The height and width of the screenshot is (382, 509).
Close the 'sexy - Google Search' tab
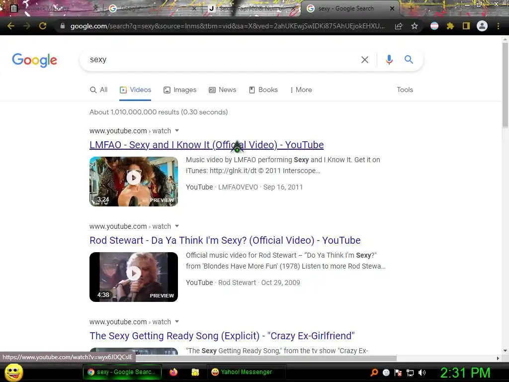(x=392, y=8)
